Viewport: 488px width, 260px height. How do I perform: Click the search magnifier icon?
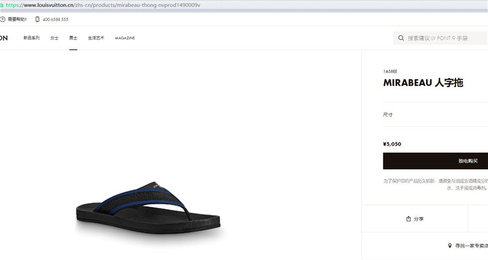pos(401,38)
